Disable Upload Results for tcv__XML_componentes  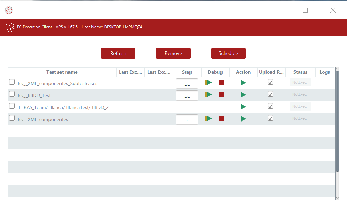[271, 118]
